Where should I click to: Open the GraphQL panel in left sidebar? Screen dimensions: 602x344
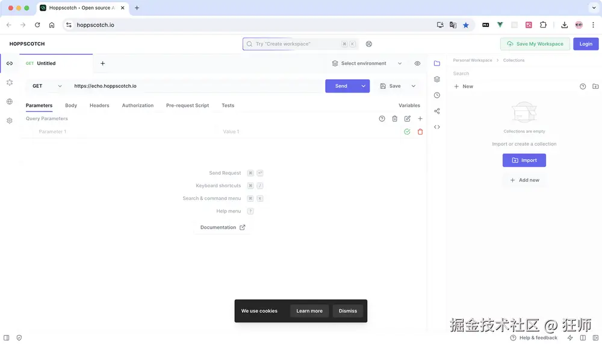point(10,82)
